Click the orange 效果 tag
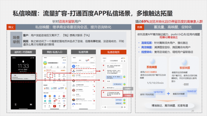The image size is (207, 116). (139, 27)
